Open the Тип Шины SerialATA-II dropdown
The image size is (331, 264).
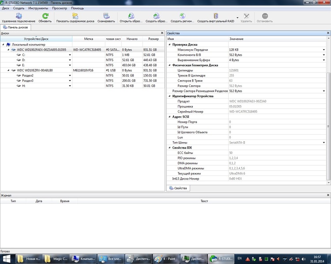pos(324,143)
